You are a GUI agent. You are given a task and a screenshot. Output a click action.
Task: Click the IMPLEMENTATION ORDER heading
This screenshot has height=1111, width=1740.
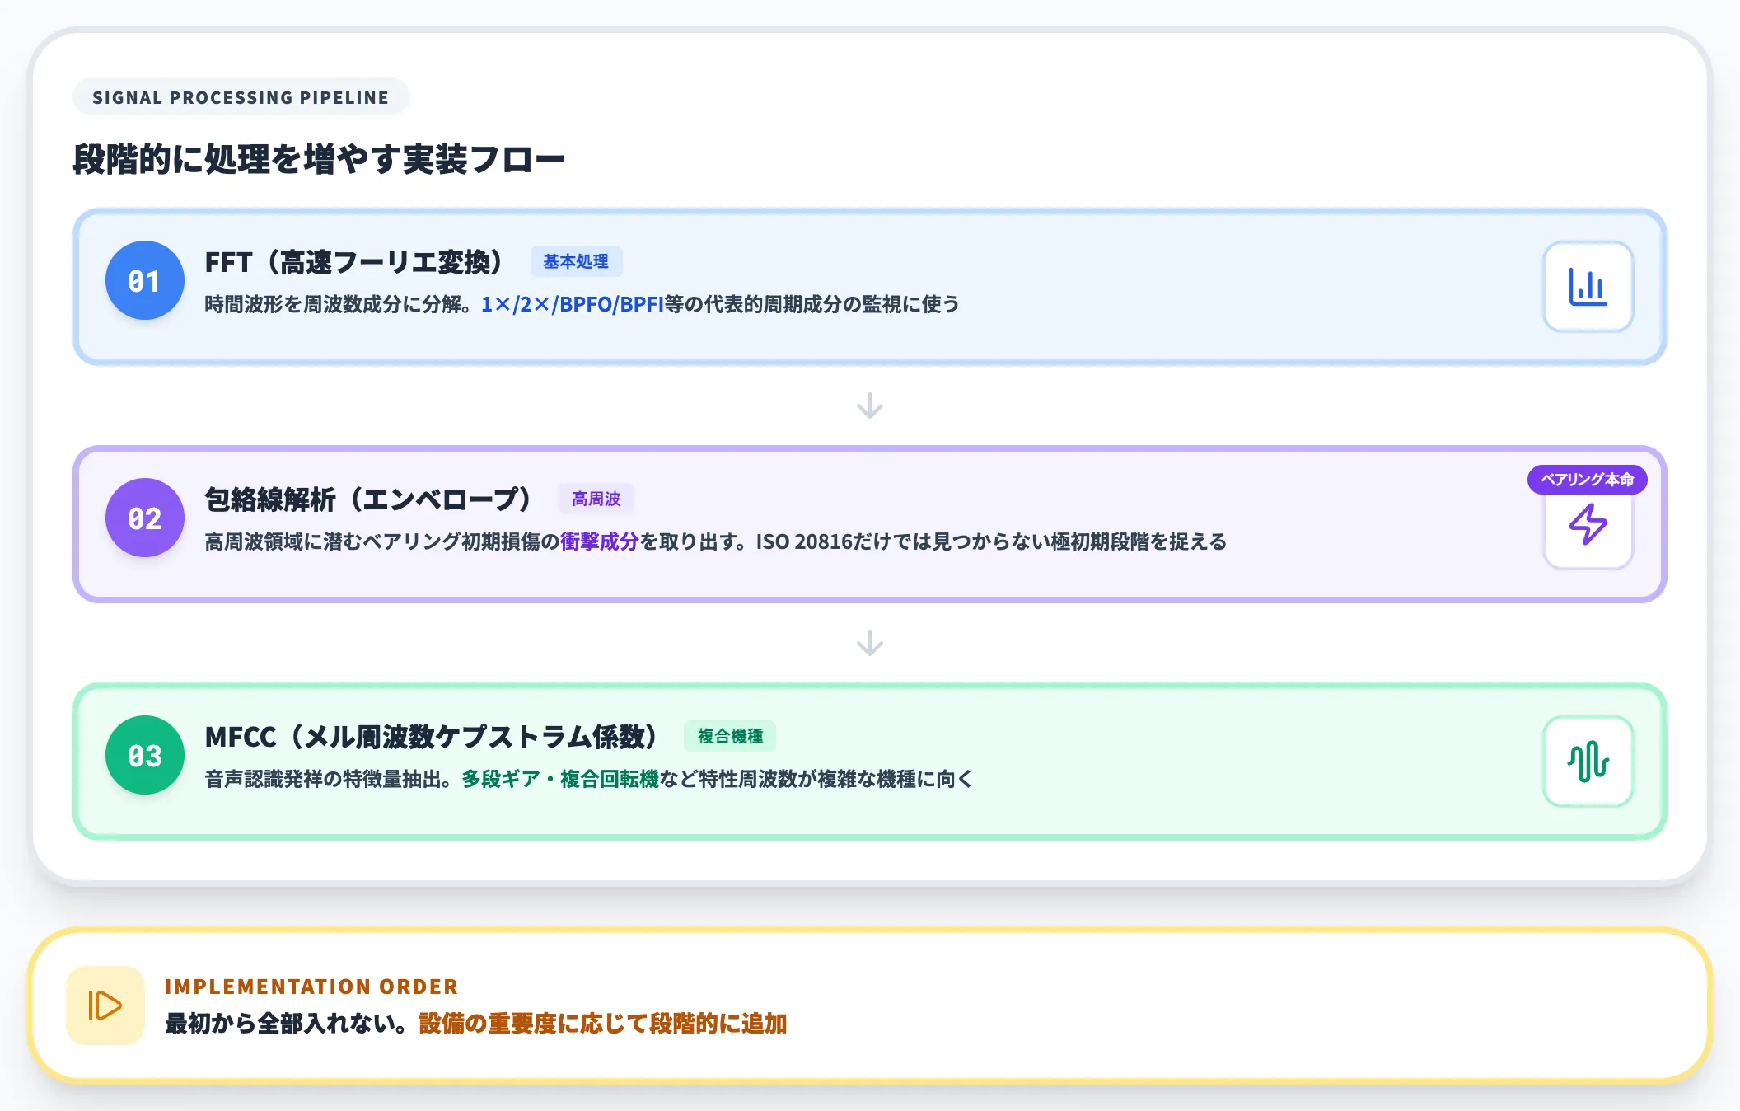[x=311, y=987]
